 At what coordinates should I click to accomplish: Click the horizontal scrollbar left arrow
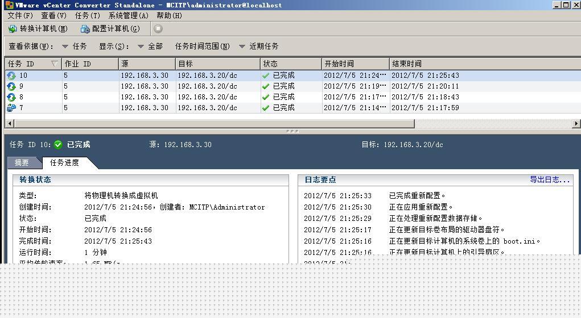pyautogui.click(x=10, y=123)
